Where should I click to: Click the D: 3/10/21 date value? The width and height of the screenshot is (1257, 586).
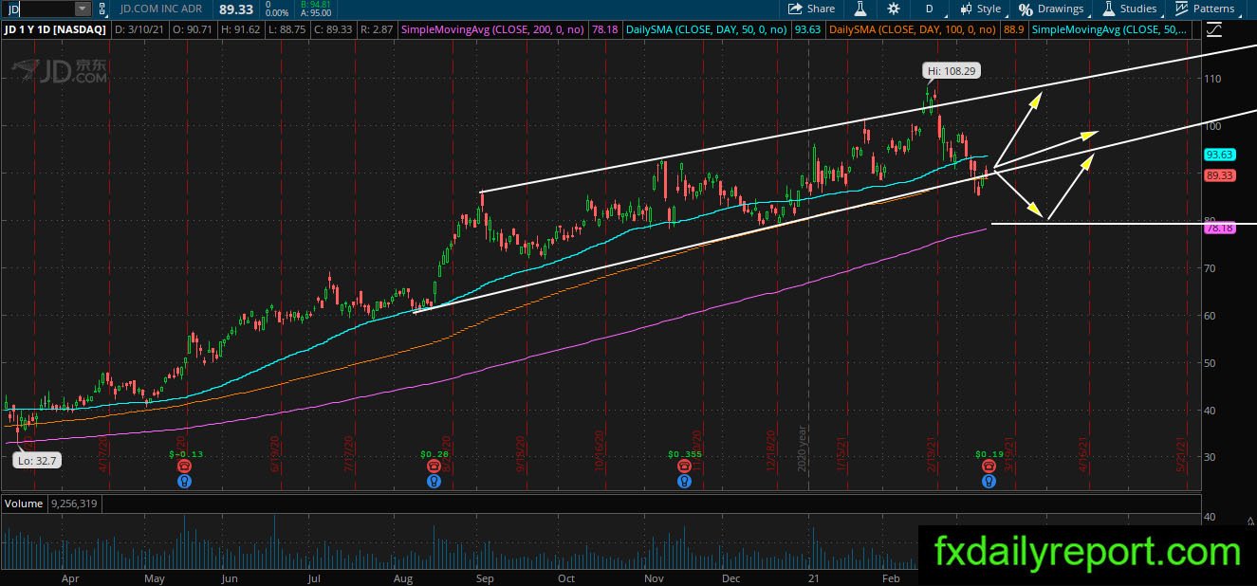[x=141, y=30]
